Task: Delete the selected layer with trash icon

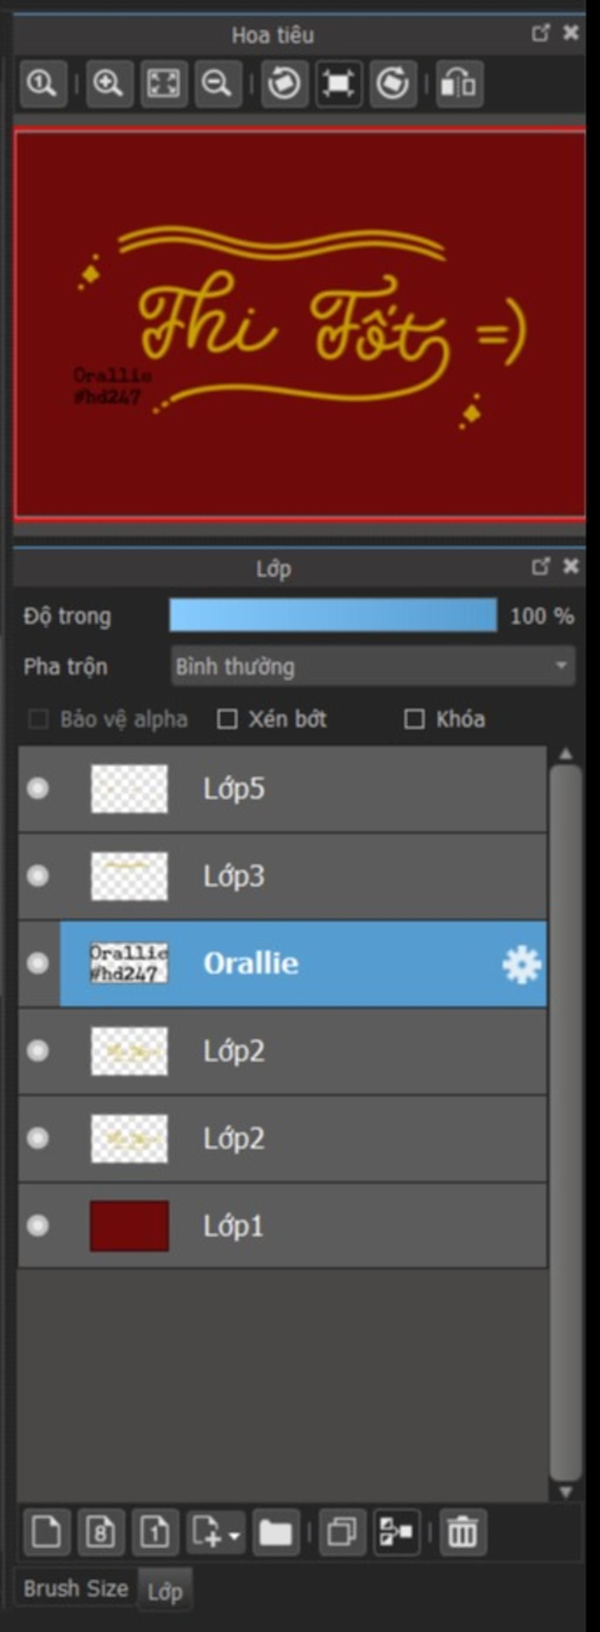Action: tap(462, 1532)
